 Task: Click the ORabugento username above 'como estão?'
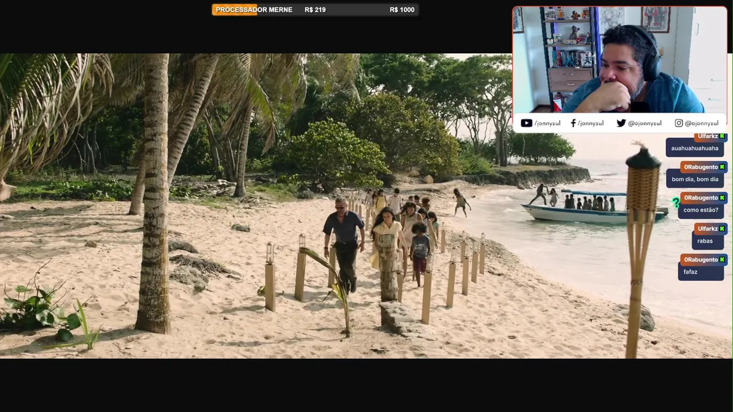[701, 198]
